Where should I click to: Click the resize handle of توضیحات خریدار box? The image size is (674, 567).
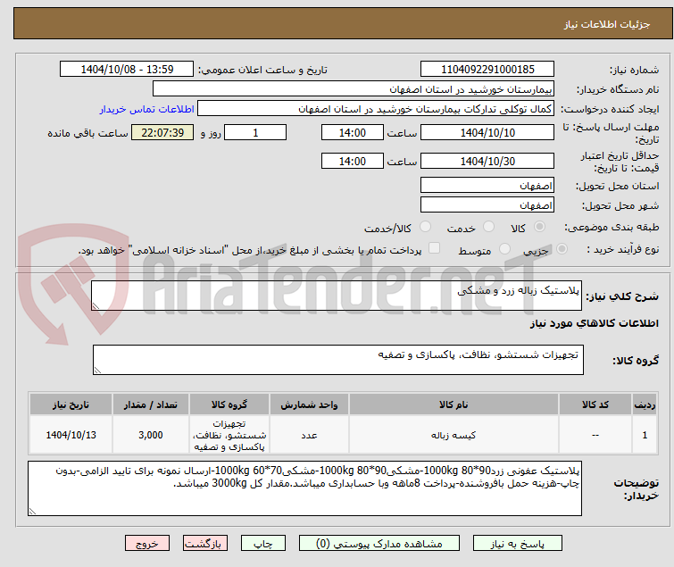click(32, 511)
